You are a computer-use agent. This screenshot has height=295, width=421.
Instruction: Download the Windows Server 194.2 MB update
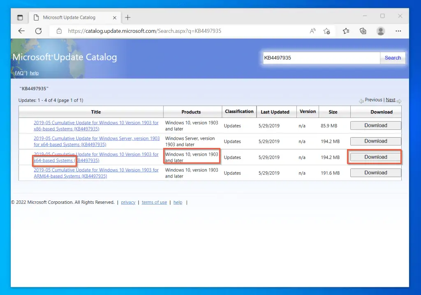click(376, 141)
